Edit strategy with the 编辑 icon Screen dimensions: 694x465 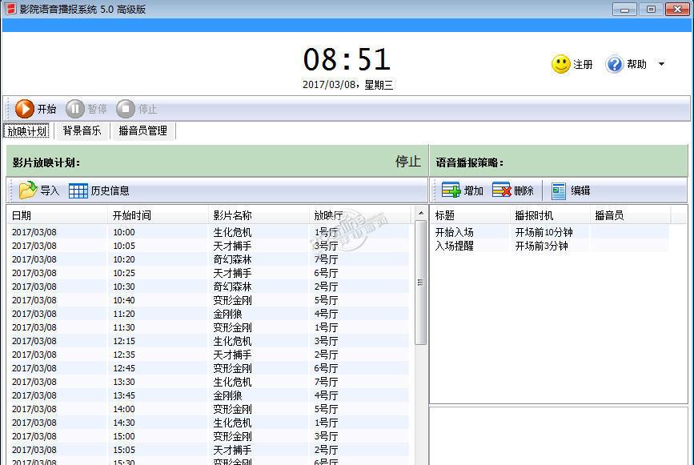click(x=559, y=190)
